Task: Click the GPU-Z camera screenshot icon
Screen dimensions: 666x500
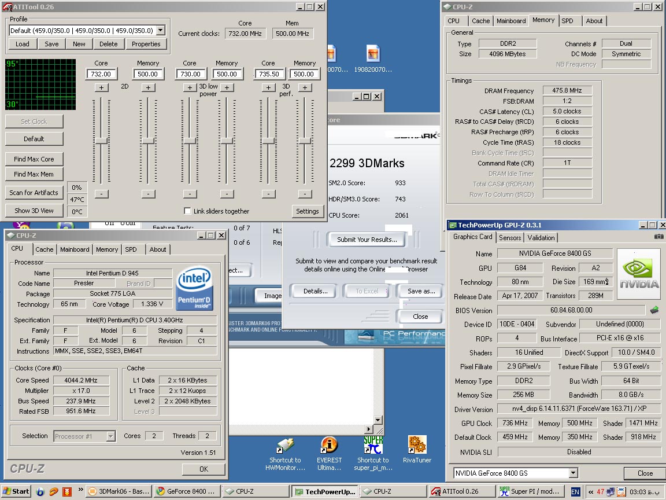Action: pyautogui.click(x=658, y=236)
